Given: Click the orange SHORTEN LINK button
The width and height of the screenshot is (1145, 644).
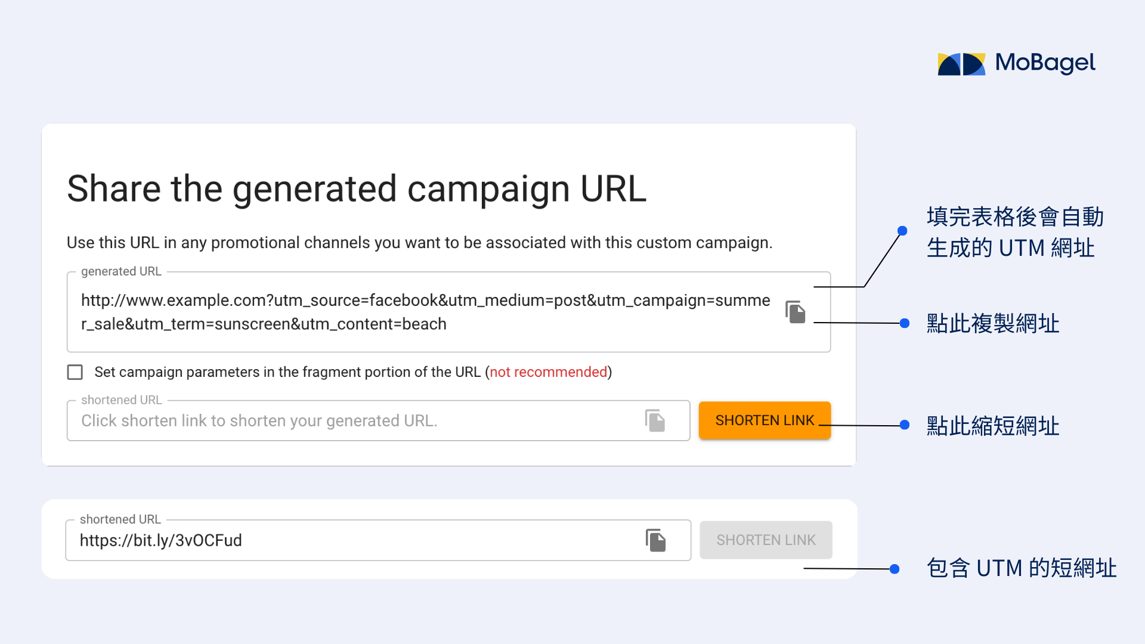Looking at the screenshot, I should click(765, 420).
